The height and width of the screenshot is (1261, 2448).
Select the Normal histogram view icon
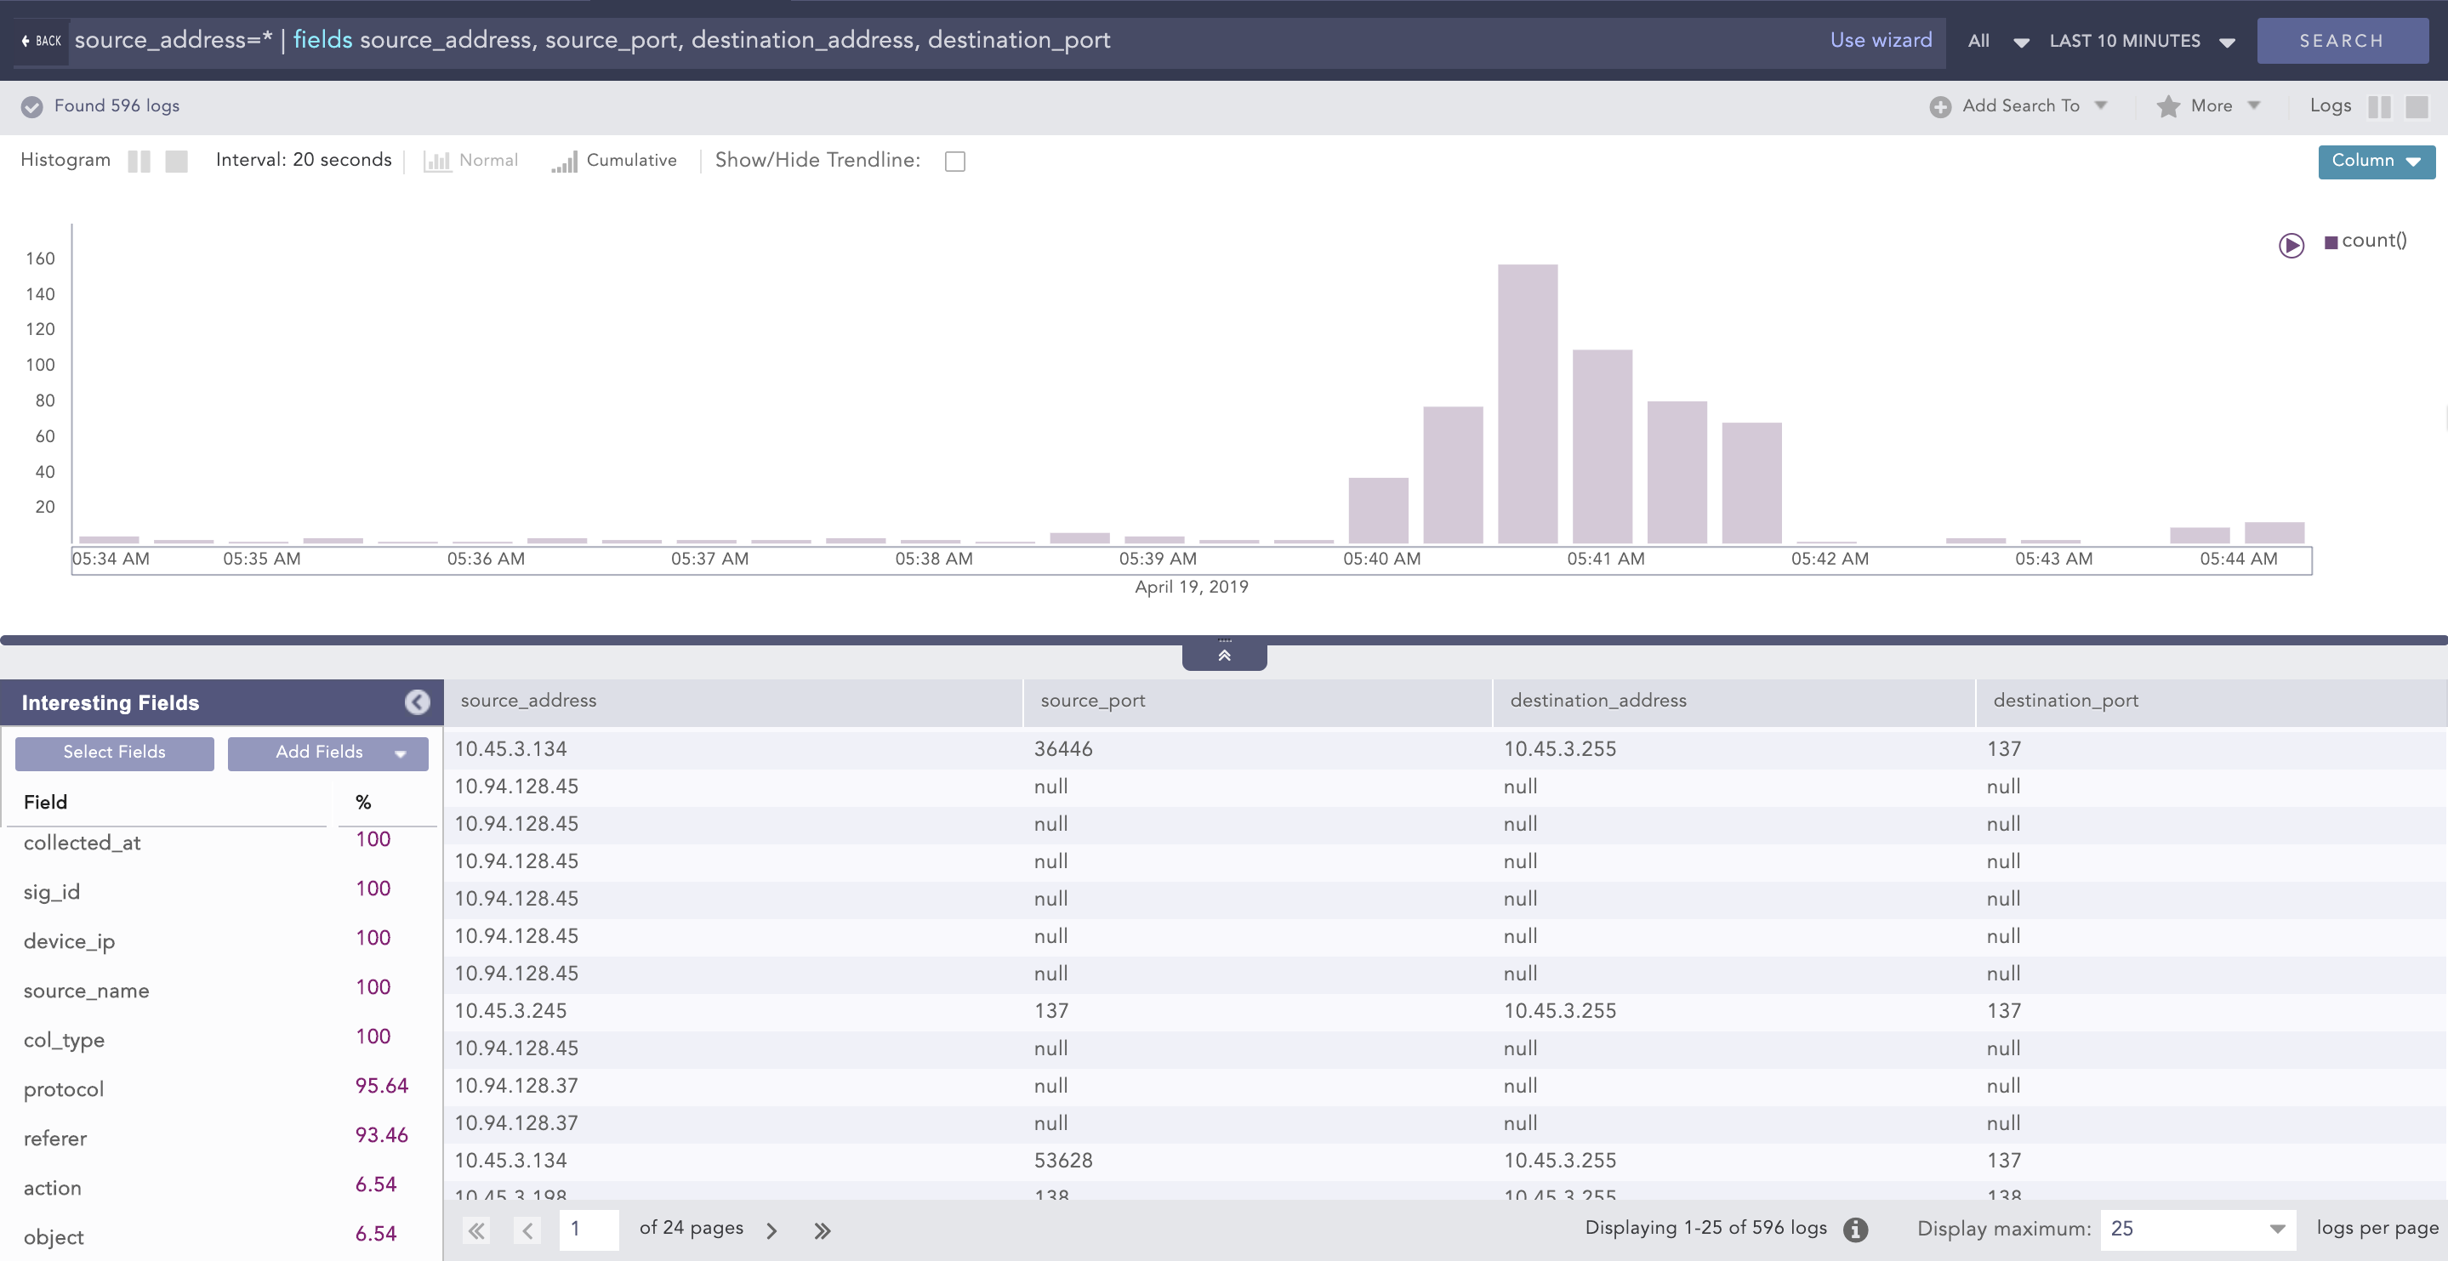[x=437, y=161]
